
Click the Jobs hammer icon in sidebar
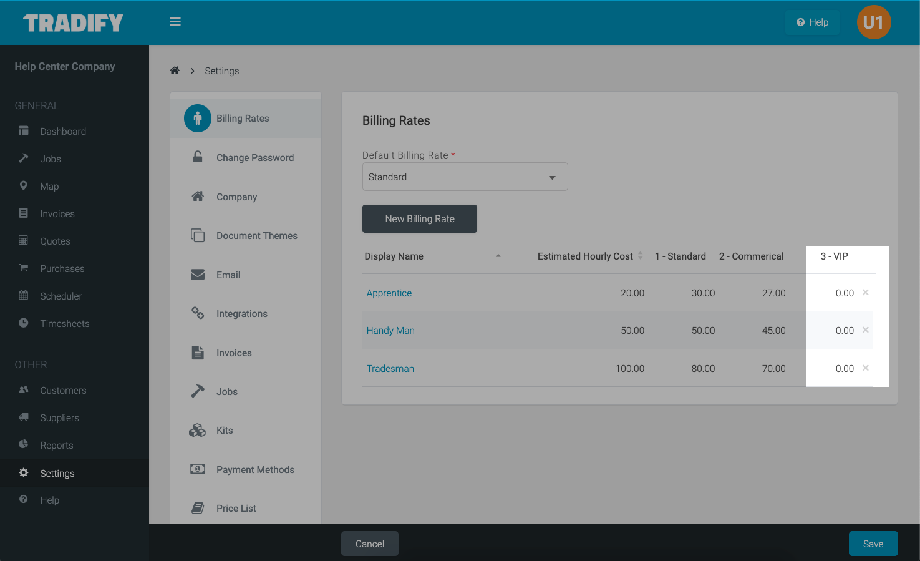[x=24, y=159]
